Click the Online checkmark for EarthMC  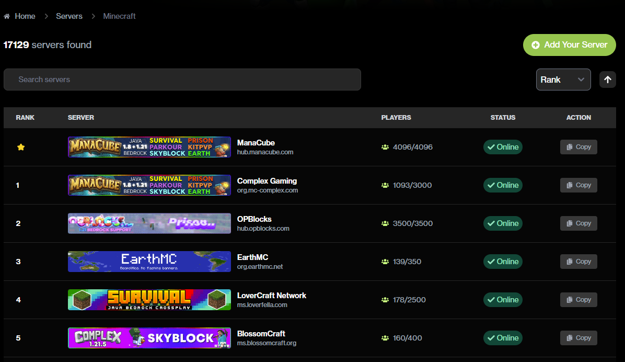tap(491, 262)
